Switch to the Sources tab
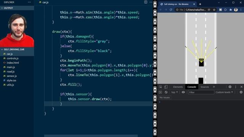 tap(205, 87)
